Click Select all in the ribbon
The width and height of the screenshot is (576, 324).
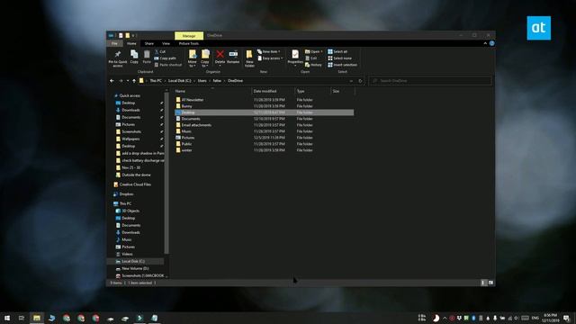click(337, 52)
